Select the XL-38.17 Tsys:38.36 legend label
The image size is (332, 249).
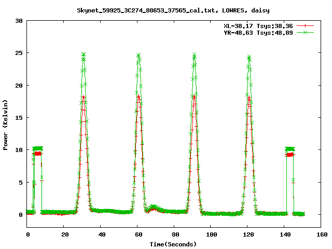coord(258,25)
